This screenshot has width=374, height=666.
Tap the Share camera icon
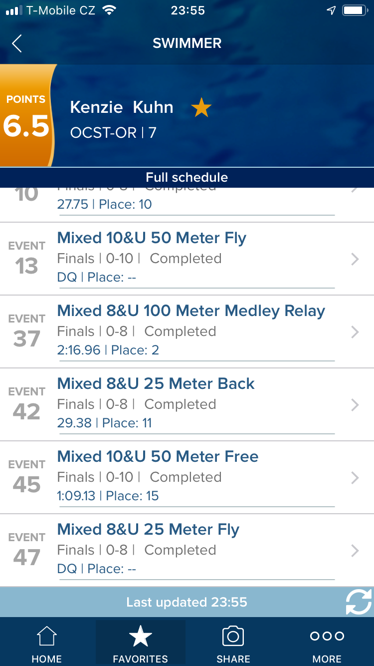[x=233, y=636]
